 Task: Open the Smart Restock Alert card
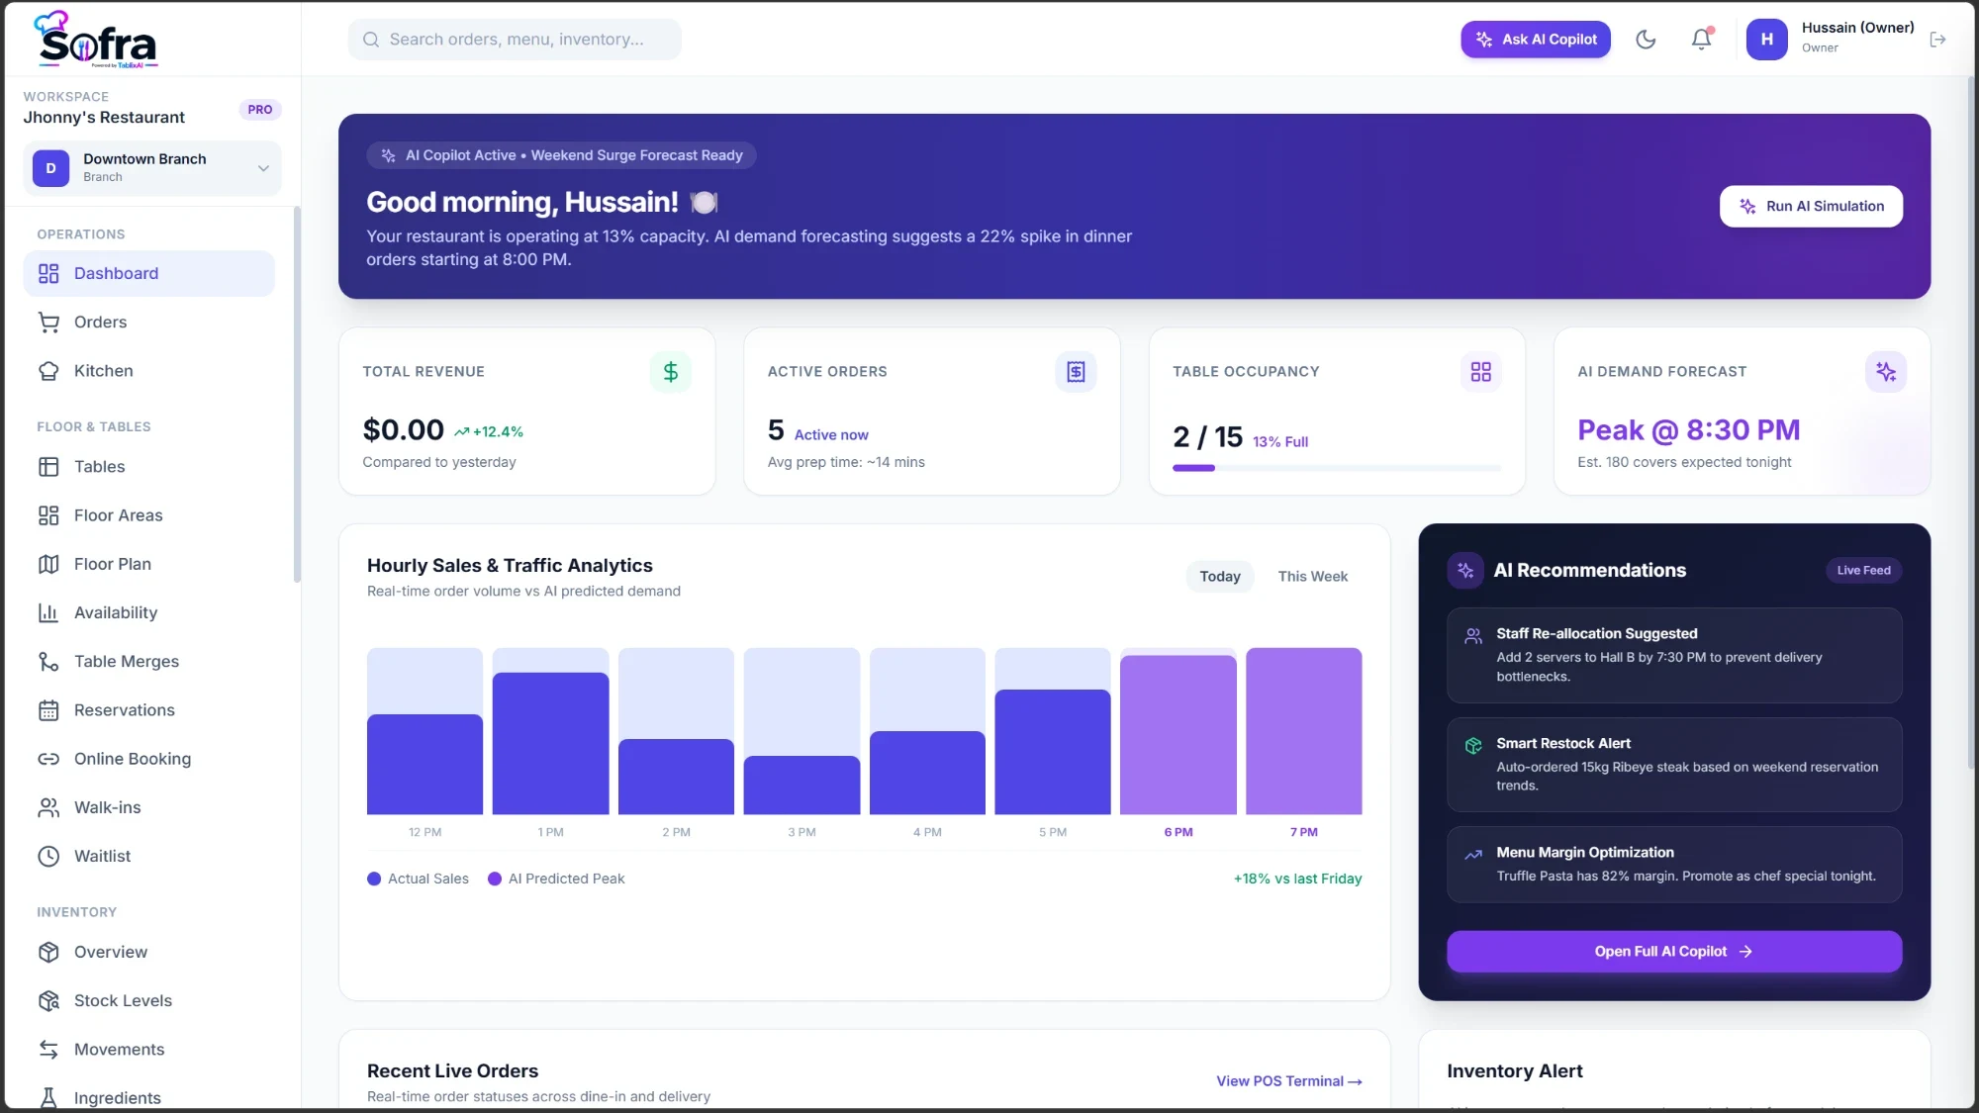1674,765
